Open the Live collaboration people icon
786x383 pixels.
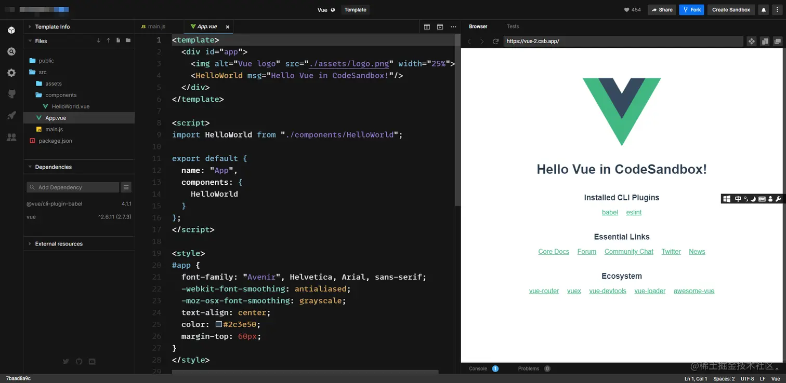(11, 137)
